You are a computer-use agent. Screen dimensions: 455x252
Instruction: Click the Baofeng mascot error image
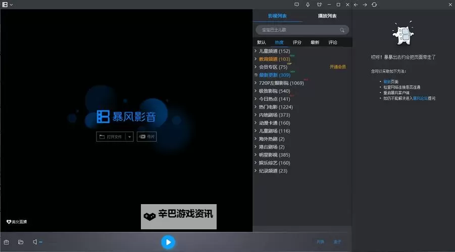click(403, 33)
